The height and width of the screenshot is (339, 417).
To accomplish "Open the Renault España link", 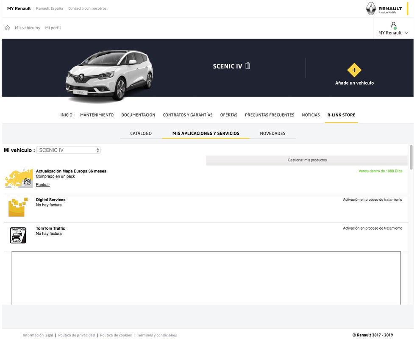I will tap(50, 8).
